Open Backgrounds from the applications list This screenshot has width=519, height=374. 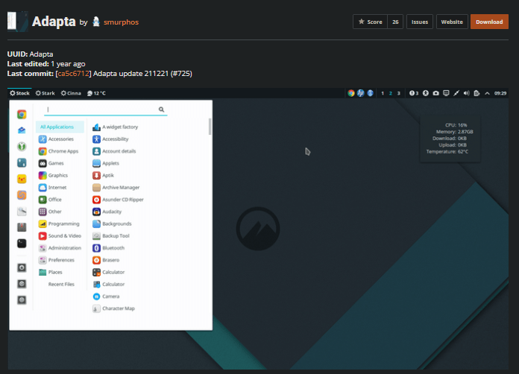click(112, 224)
